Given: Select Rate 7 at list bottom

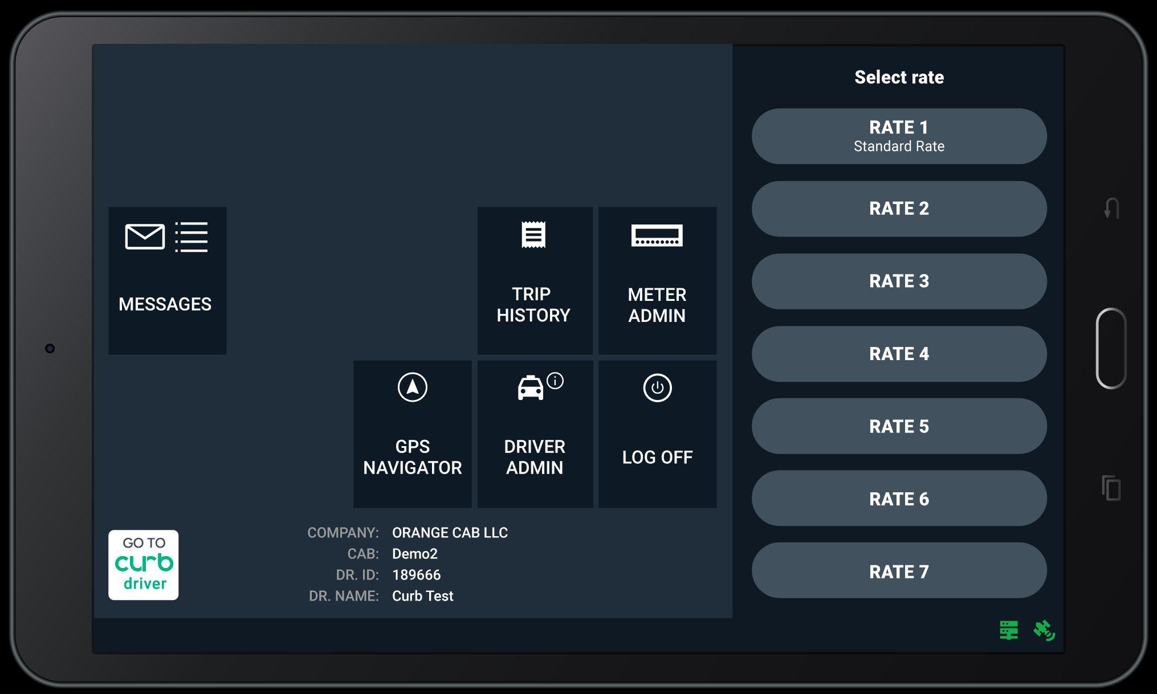Looking at the screenshot, I should click(899, 571).
